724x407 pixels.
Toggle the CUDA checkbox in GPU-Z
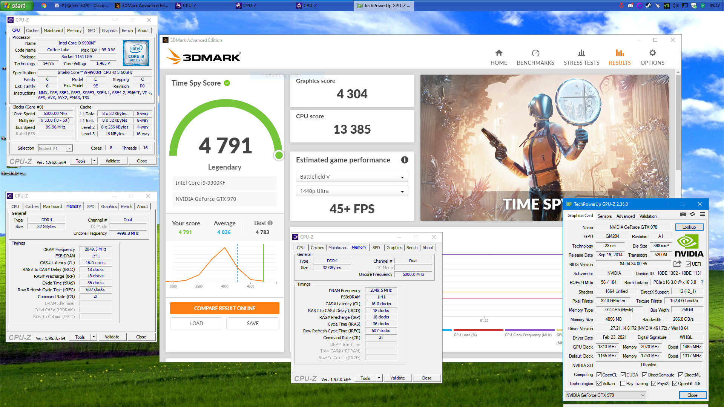623,375
